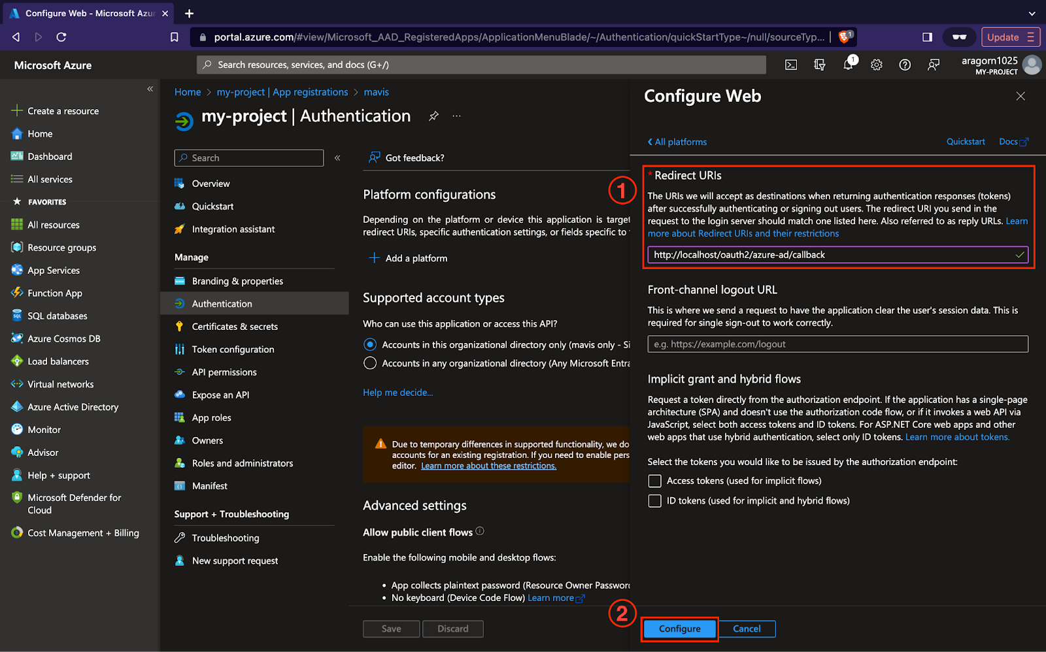1046x652 pixels.
Task: Click the Front-channel logout URL field
Action: point(837,344)
